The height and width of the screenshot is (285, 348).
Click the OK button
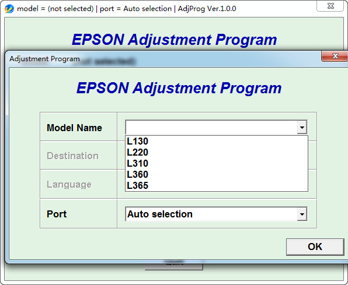(315, 247)
